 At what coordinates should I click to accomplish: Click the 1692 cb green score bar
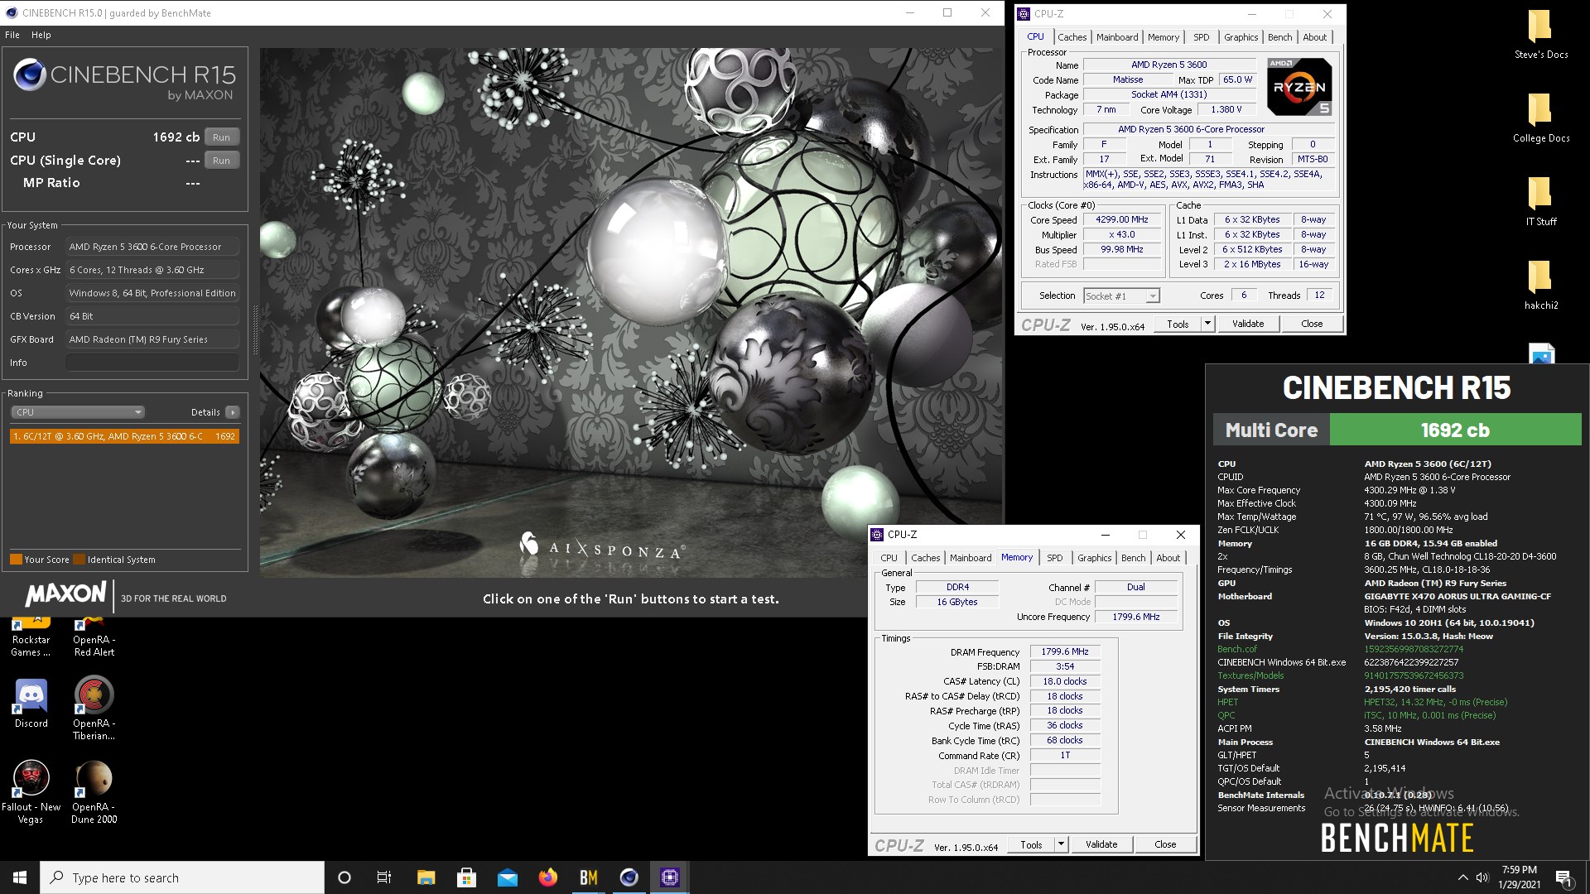click(1455, 430)
